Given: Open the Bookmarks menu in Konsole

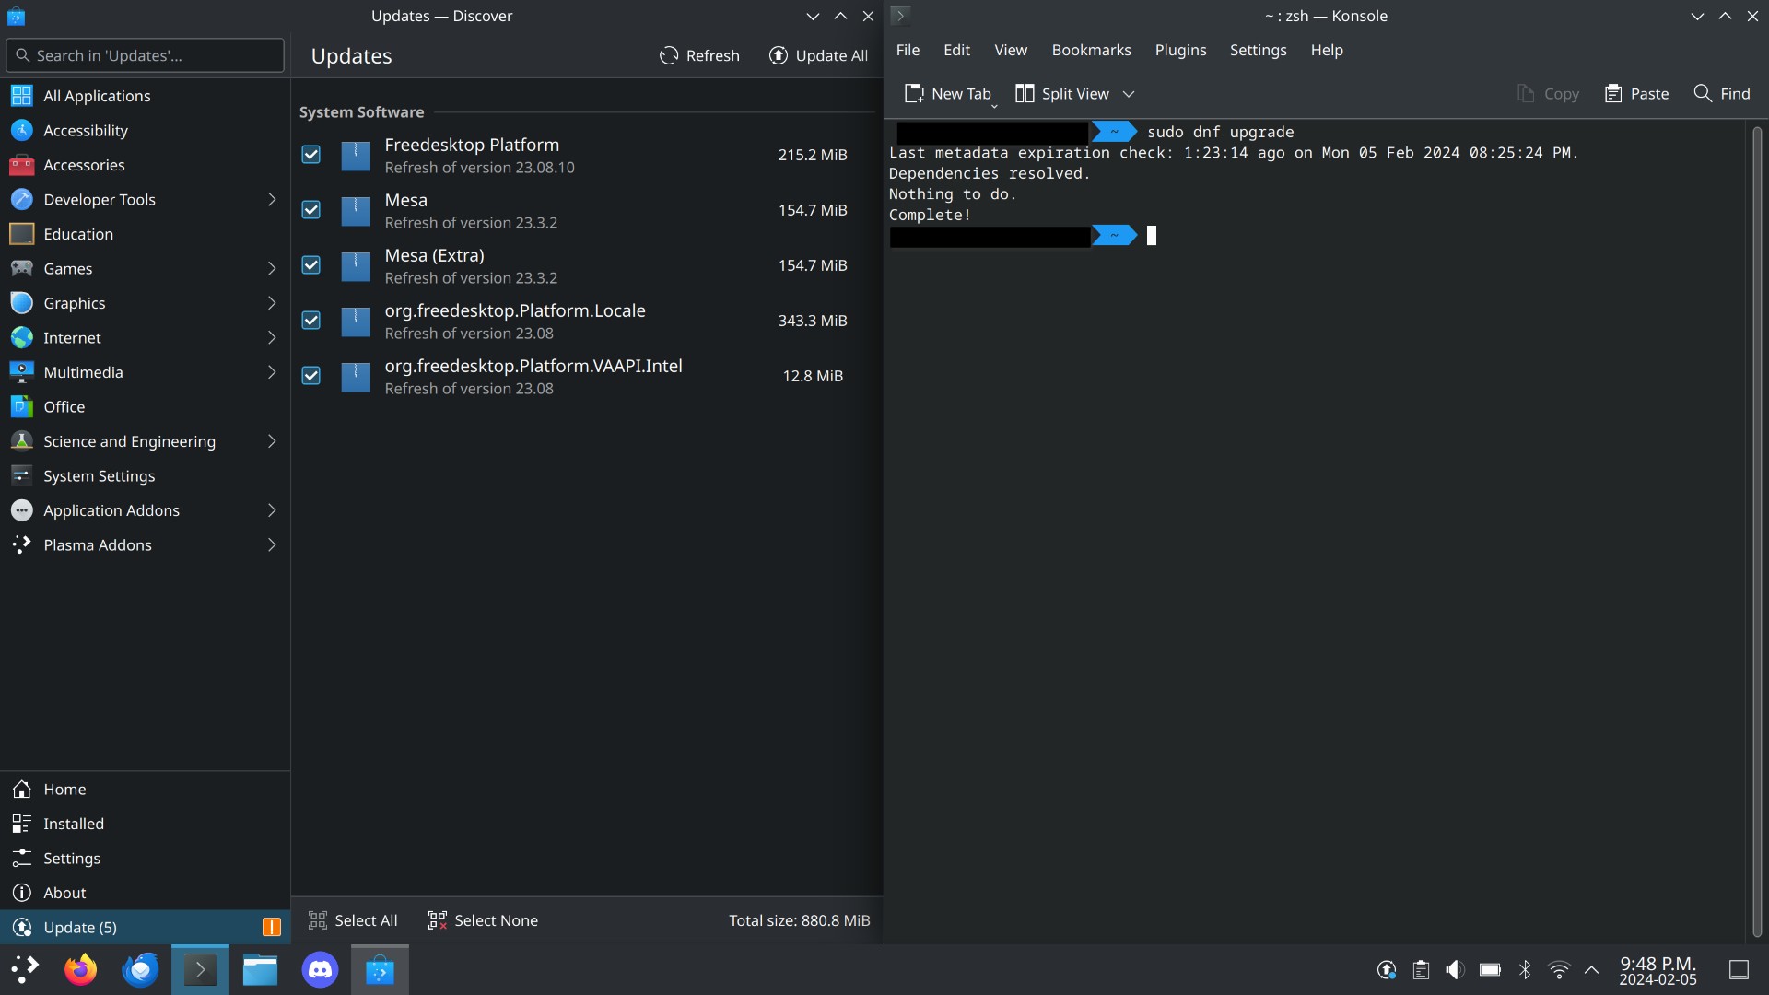Looking at the screenshot, I should click(1091, 50).
